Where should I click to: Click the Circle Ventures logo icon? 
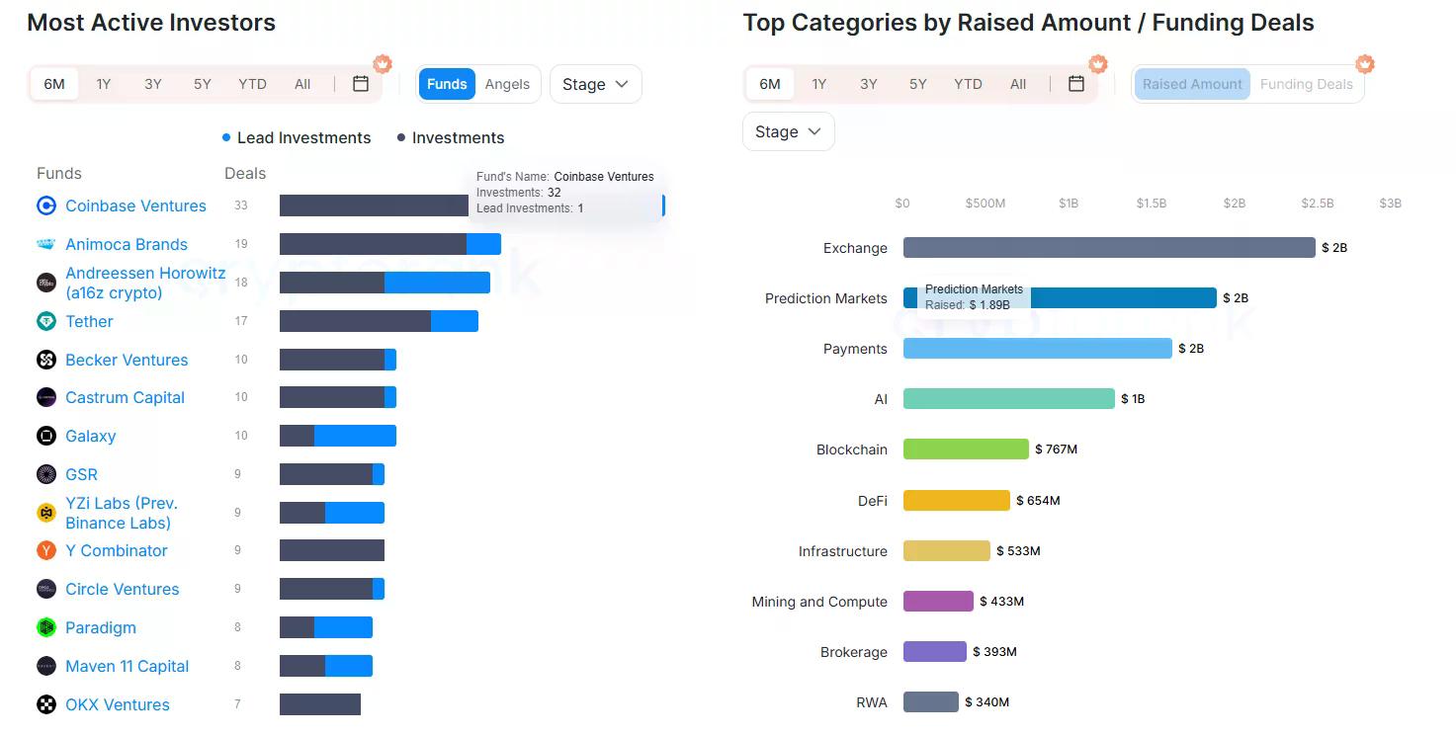pos(46,589)
